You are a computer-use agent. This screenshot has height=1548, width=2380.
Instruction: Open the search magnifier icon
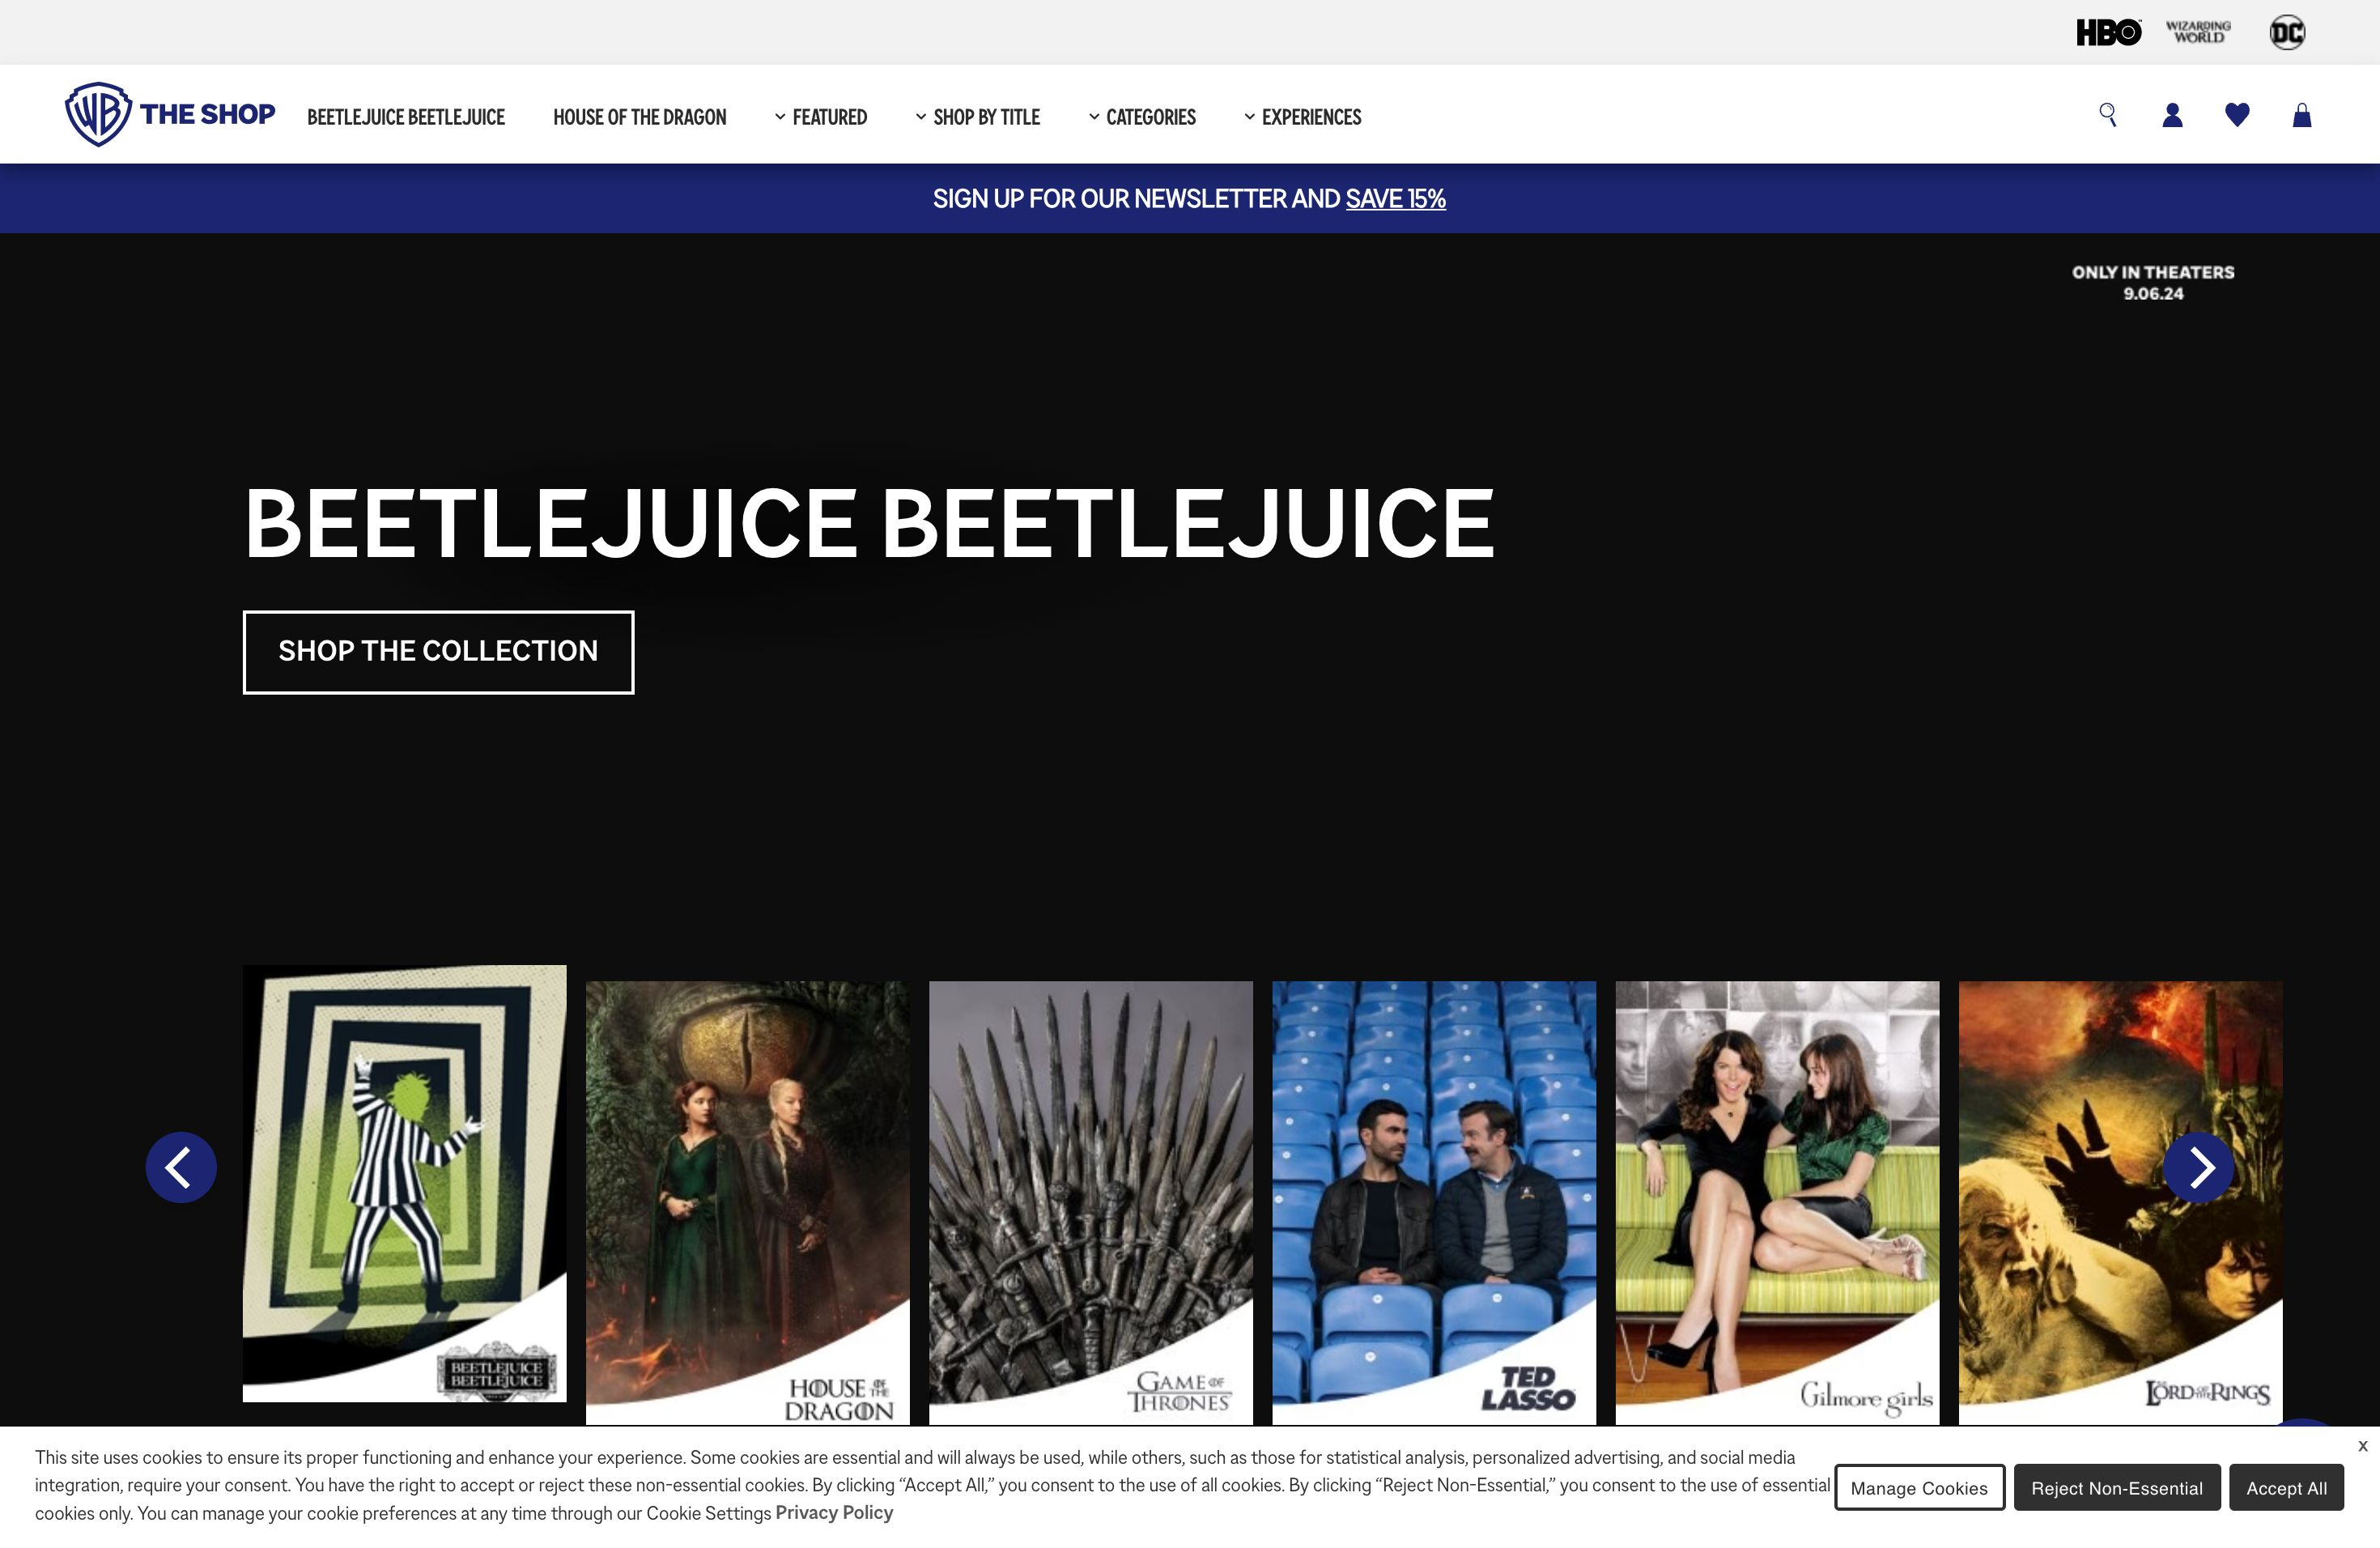(x=2107, y=115)
